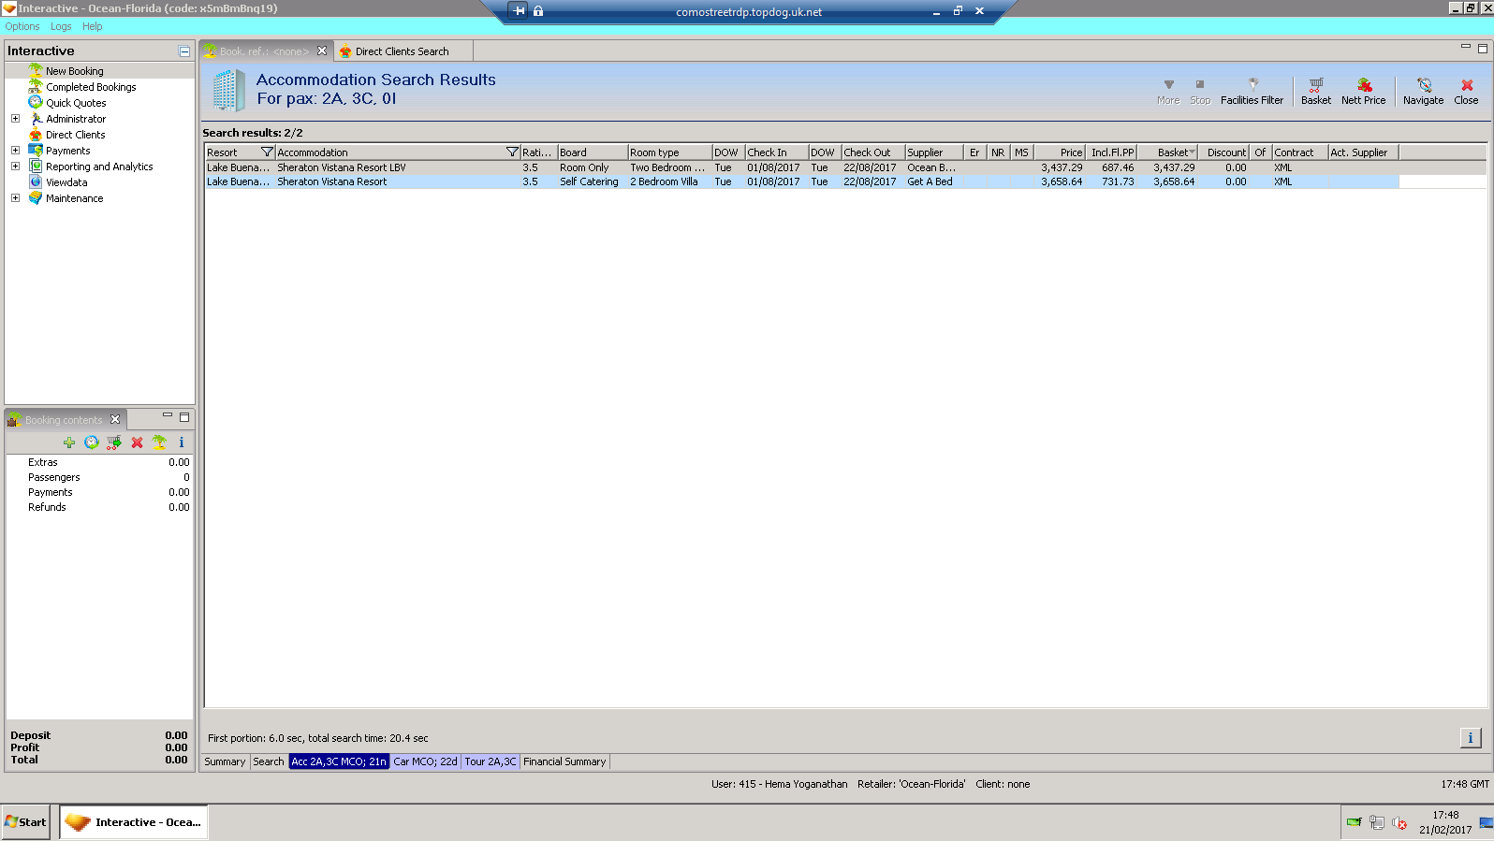Expand the Reporting and Analytics node
Screen dimensions: 1494x841
click(15, 167)
